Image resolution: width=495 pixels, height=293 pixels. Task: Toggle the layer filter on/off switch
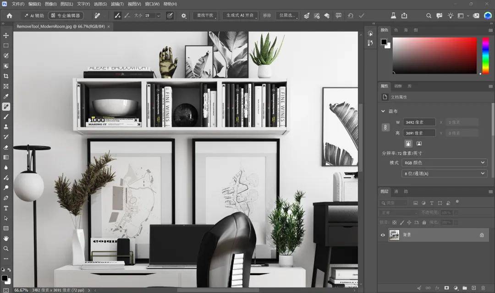pos(457,201)
